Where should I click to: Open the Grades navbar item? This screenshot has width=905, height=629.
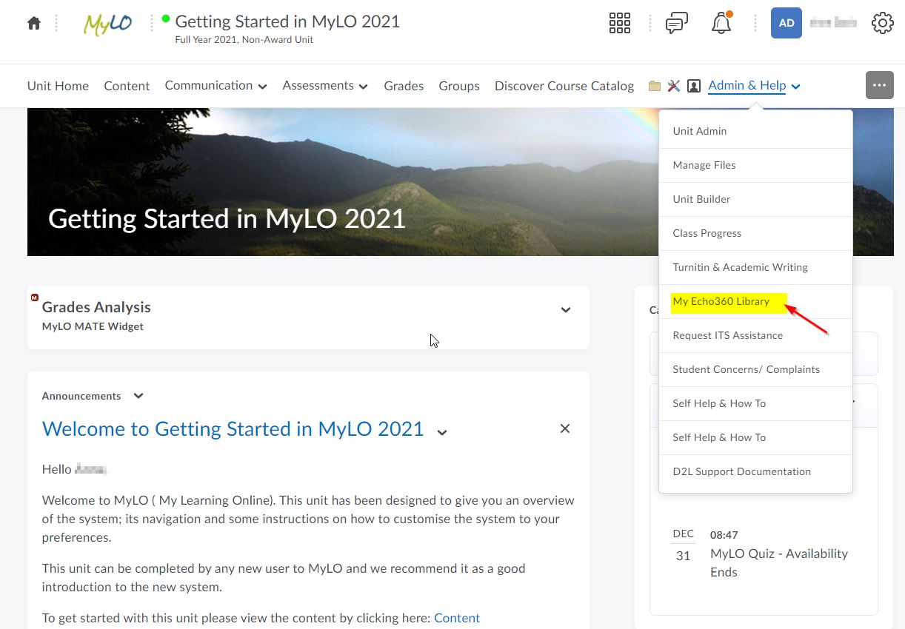coord(404,86)
